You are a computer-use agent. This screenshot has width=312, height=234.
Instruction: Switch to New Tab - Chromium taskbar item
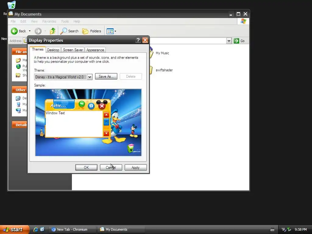[72, 229]
